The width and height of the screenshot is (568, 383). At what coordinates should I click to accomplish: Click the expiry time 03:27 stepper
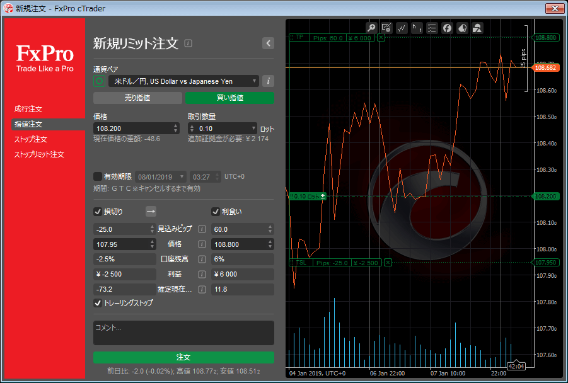(217, 177)
